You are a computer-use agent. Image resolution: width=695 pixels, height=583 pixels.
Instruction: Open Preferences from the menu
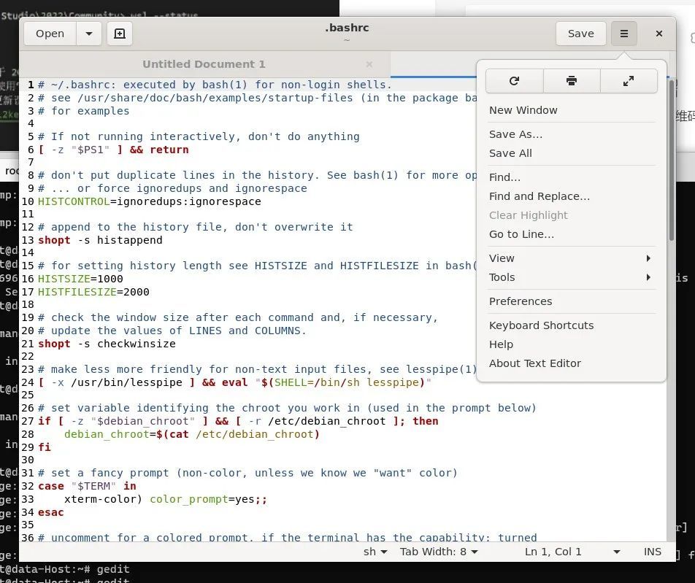coord(521,301)
